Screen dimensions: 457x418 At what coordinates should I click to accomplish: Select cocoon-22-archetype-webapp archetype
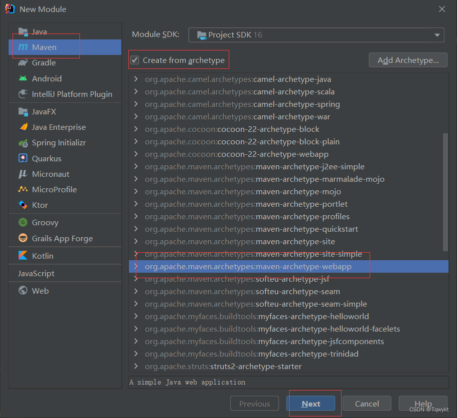point(289,154)
